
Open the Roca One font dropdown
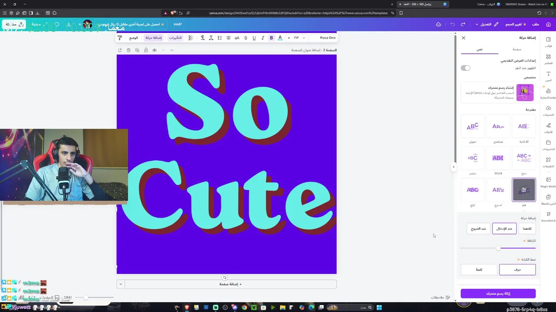tap(324, 38)
